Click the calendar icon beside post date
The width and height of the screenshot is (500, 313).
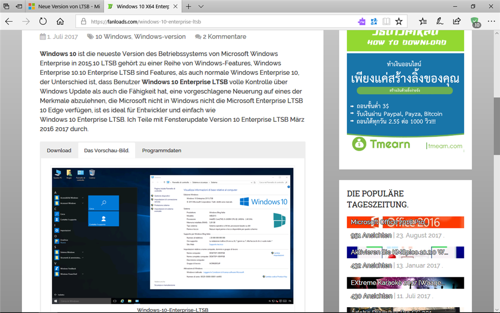pos(43,36)
